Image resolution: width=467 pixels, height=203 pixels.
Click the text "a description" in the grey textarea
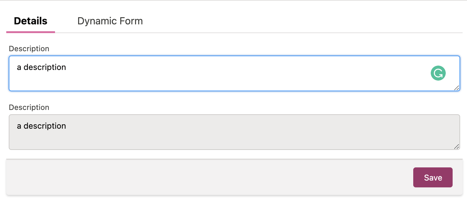point(41,126)
